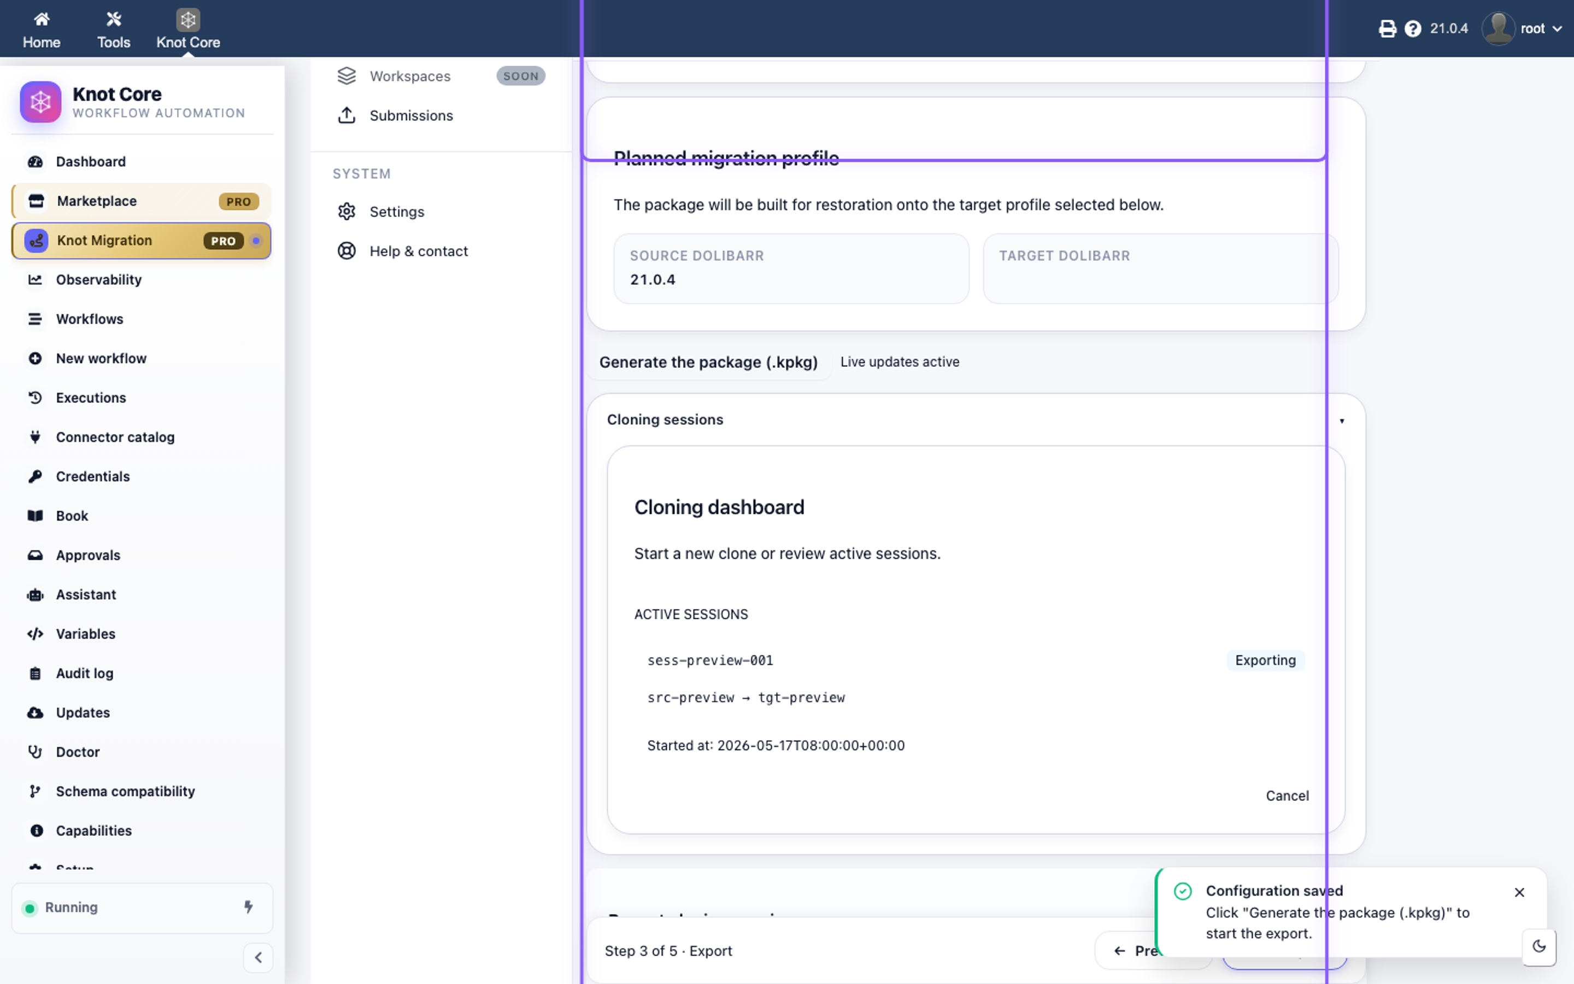Open Dashboard in the sidebar

(142, 161)
